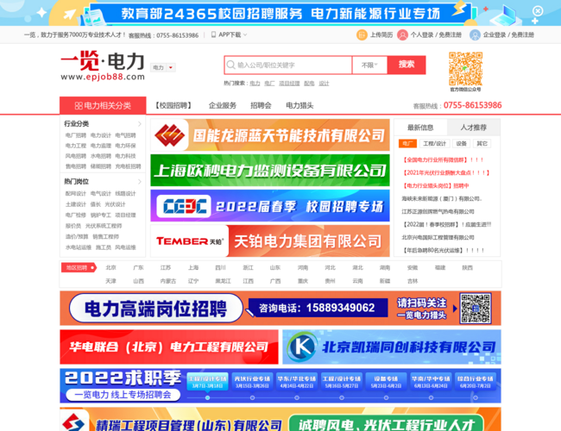Open the 电力猎头 menu item
The image size is (561, 431).
pos(299,105)
